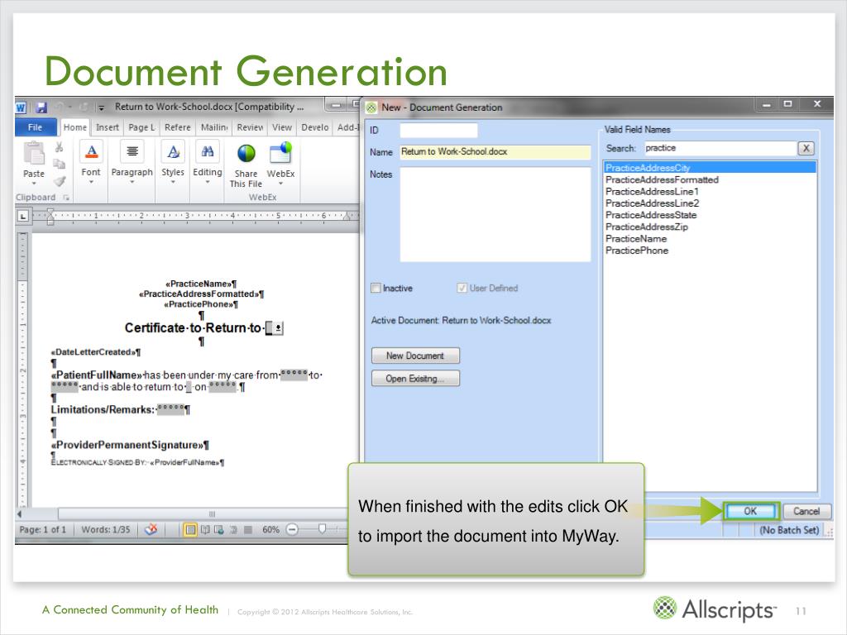Switch to Draft view icon

[x=248, y=530]
